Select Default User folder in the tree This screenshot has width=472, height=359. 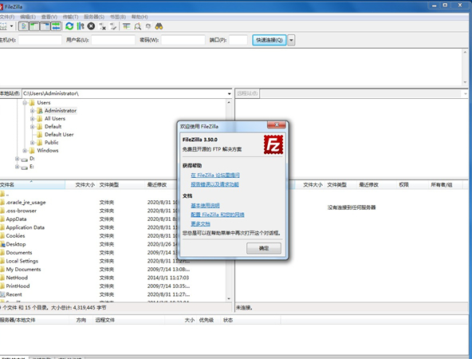click(59, 134)
